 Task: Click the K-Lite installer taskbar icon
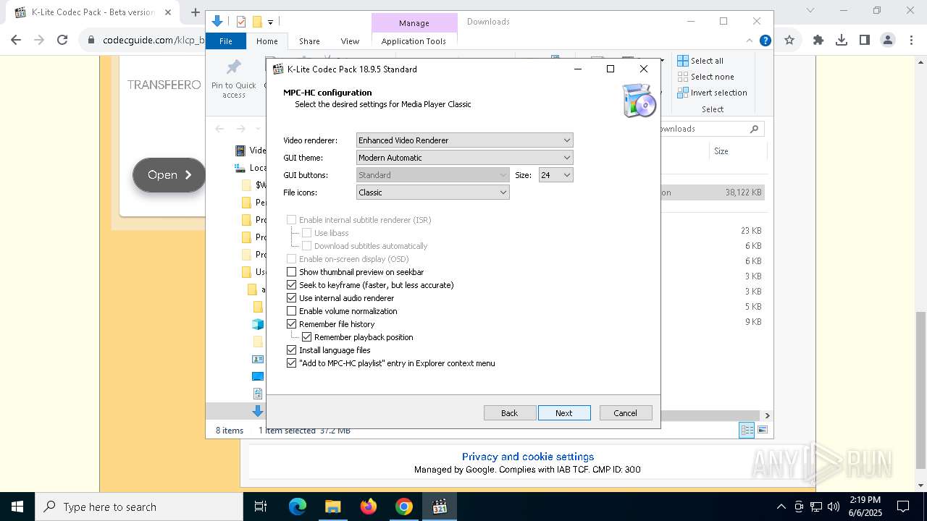coord(440,507)
